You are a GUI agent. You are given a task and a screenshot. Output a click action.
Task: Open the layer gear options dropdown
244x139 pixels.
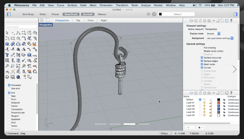tap(201, 127)
